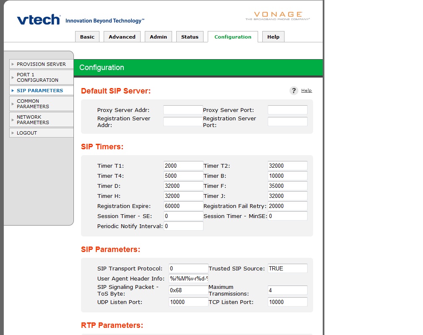Viewport: 423px width, 335px height.
Task: Click the Proxy Server Addr input field
Action: (183, 110)
